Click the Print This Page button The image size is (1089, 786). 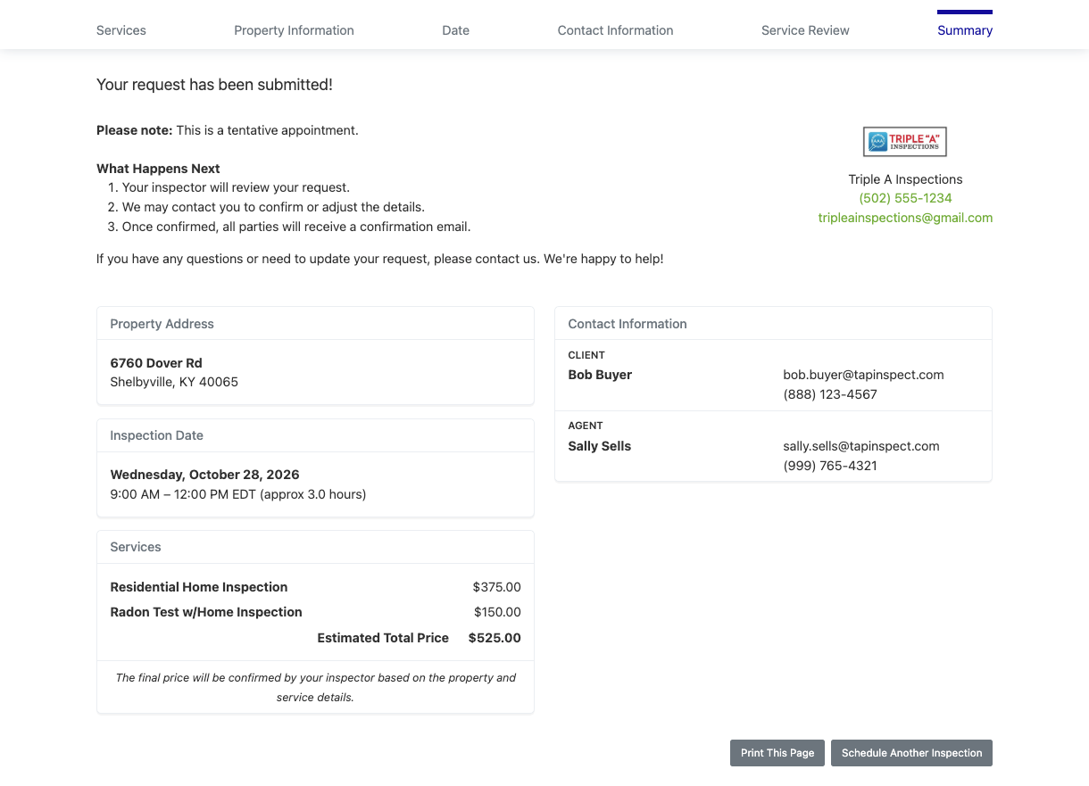[x=777, y=753]
